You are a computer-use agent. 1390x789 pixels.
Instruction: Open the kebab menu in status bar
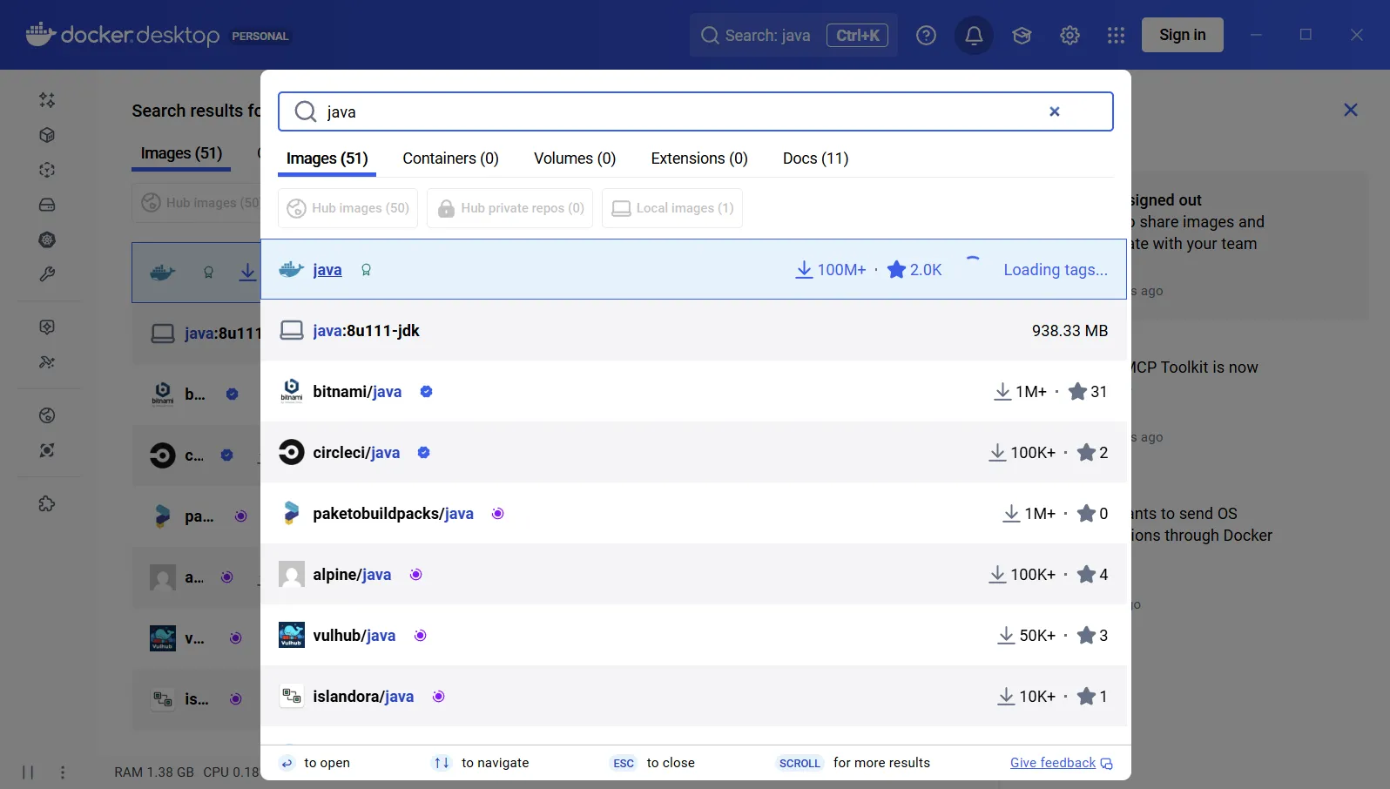point(63,772)
